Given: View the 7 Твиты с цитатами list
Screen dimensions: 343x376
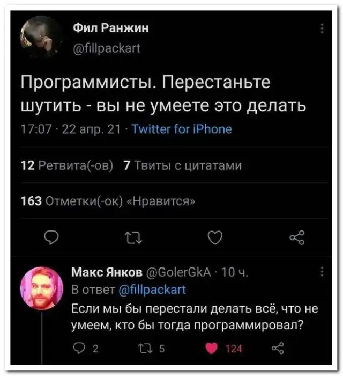Looking at the screenshot, I should [x=182, y=165].
